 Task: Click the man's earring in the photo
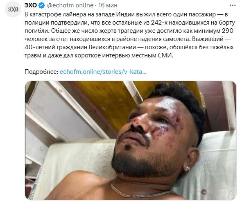pyautogui.click(x=187, y=169)
